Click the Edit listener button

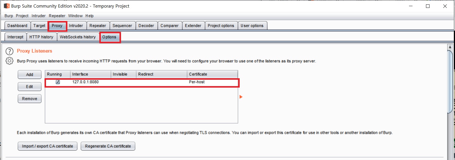(x=30, y=87)
